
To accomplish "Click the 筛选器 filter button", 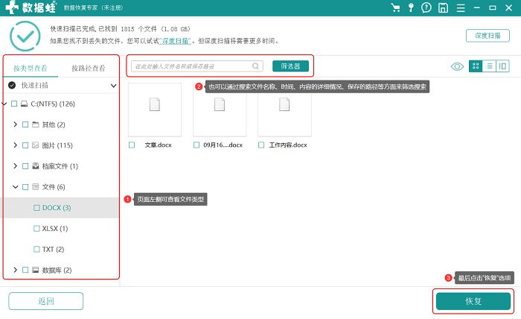I will [290, 66].
